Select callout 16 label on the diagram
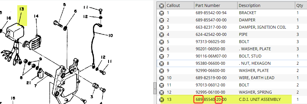This screenshot has height=104, width=307. (x=9, y=18)
